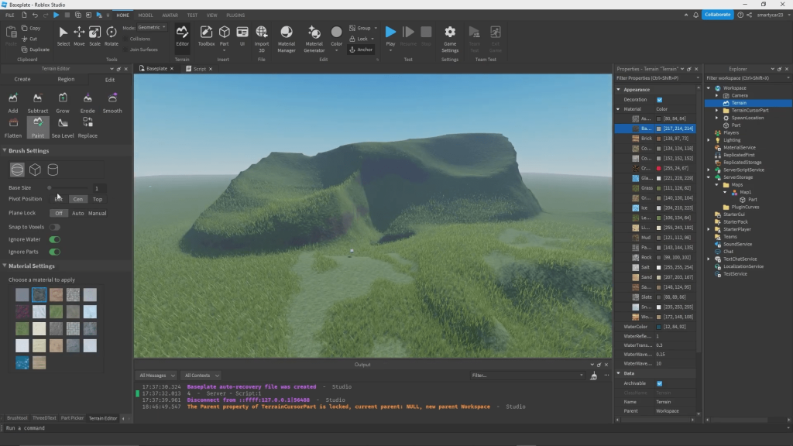The width and height of the screenshot is (793, 446).
Task: Activate the Rotate tool
Action: pos(112,37)
